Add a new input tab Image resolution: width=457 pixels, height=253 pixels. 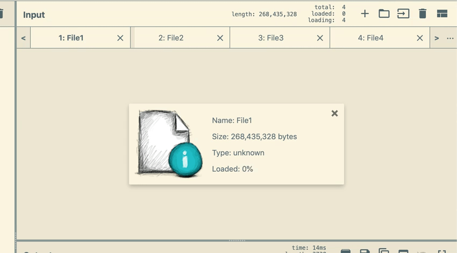[365, 14]
